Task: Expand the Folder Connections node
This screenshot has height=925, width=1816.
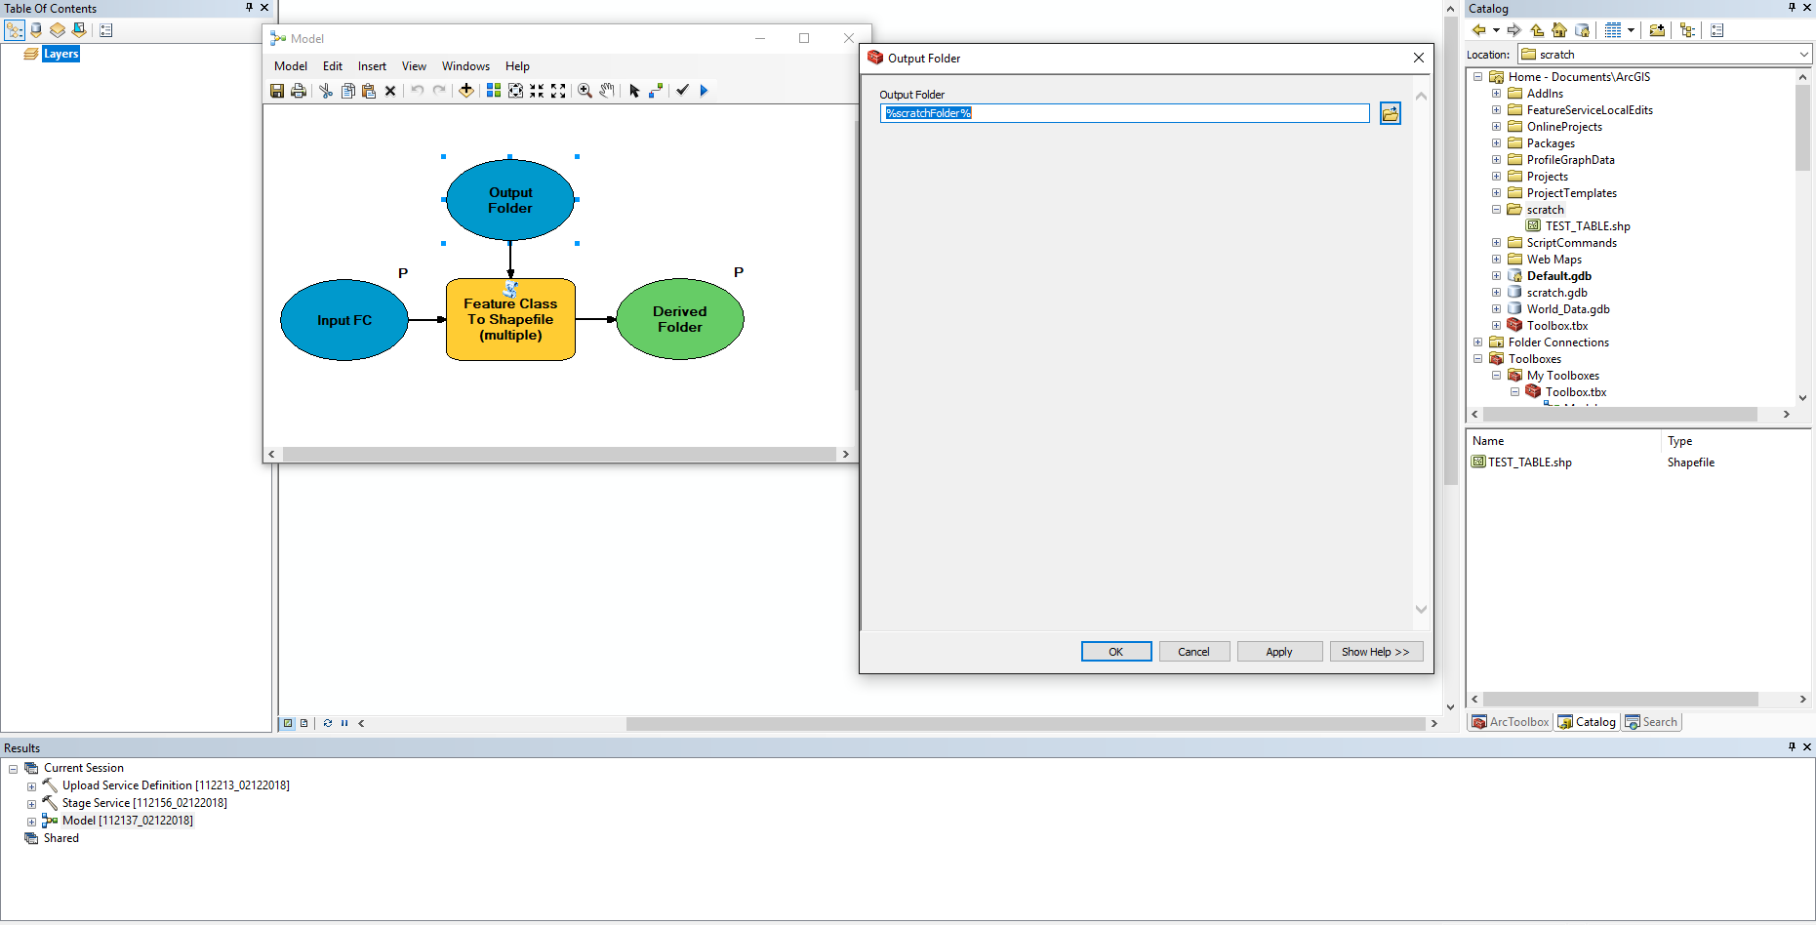Action: tap(1477, 342)
